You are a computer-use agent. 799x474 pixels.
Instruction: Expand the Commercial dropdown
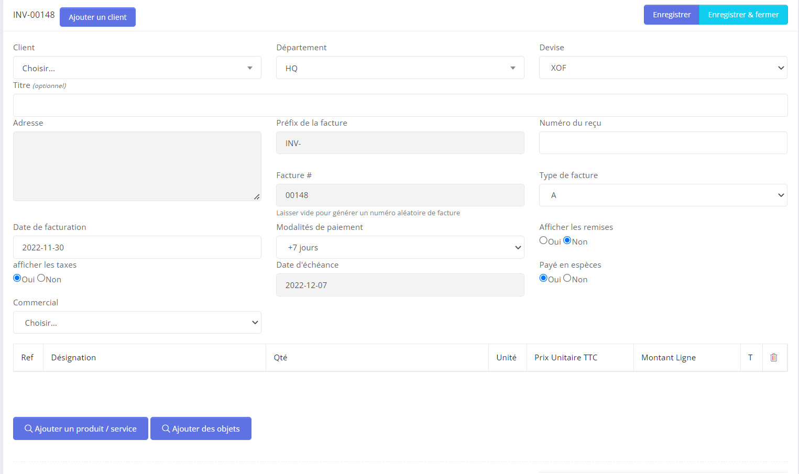[x=137, y=323]
